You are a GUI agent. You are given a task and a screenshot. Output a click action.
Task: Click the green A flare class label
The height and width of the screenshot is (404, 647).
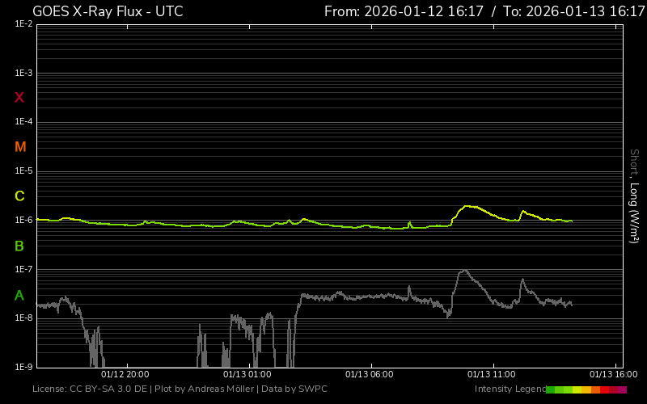point(19,295)
